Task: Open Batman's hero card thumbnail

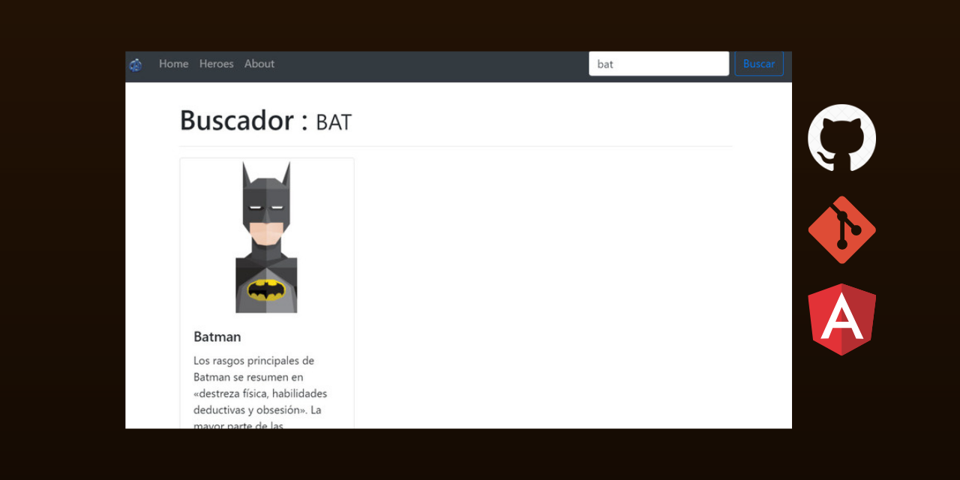Action: 267,236
